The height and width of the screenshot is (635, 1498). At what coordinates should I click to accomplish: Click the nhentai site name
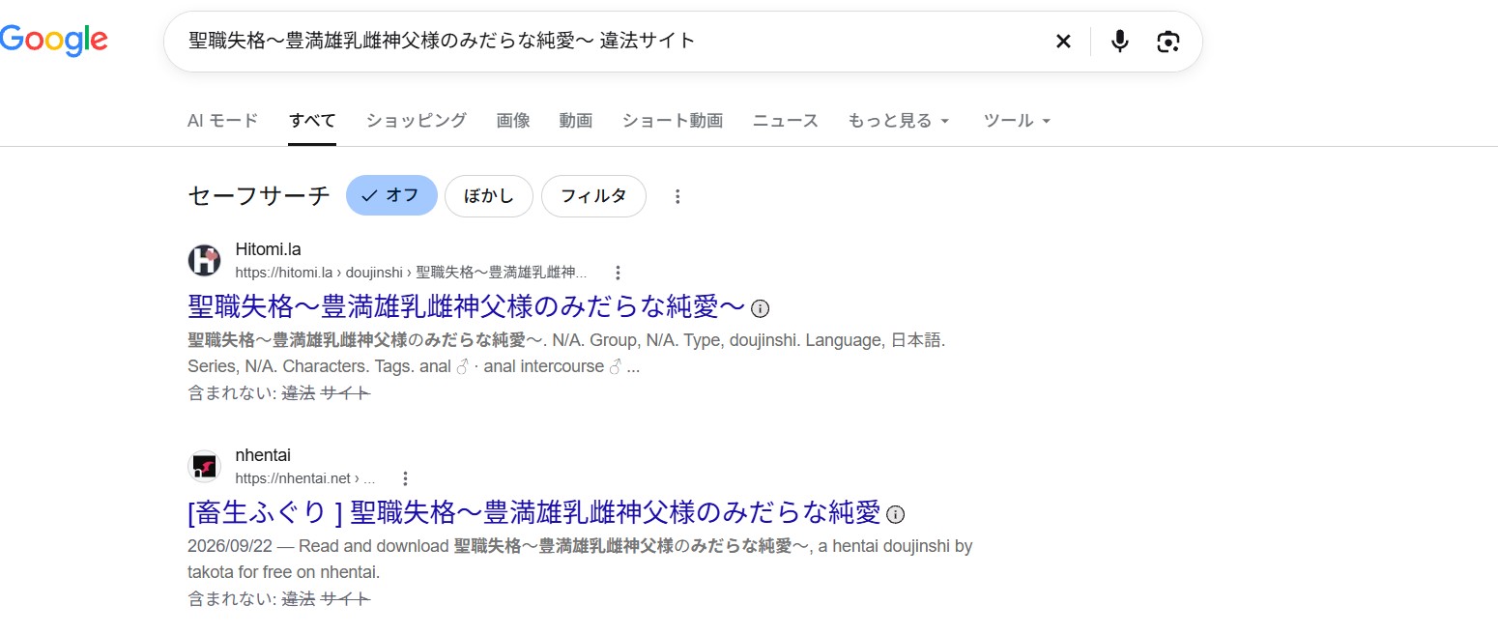tap(263, 455)
